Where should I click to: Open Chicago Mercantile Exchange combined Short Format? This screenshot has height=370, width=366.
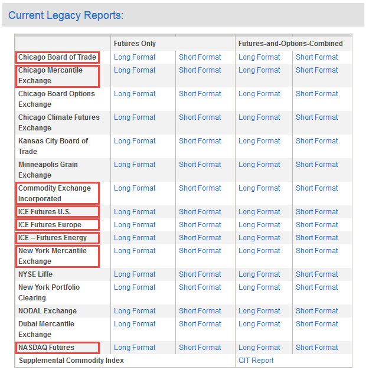pos(316,70)
